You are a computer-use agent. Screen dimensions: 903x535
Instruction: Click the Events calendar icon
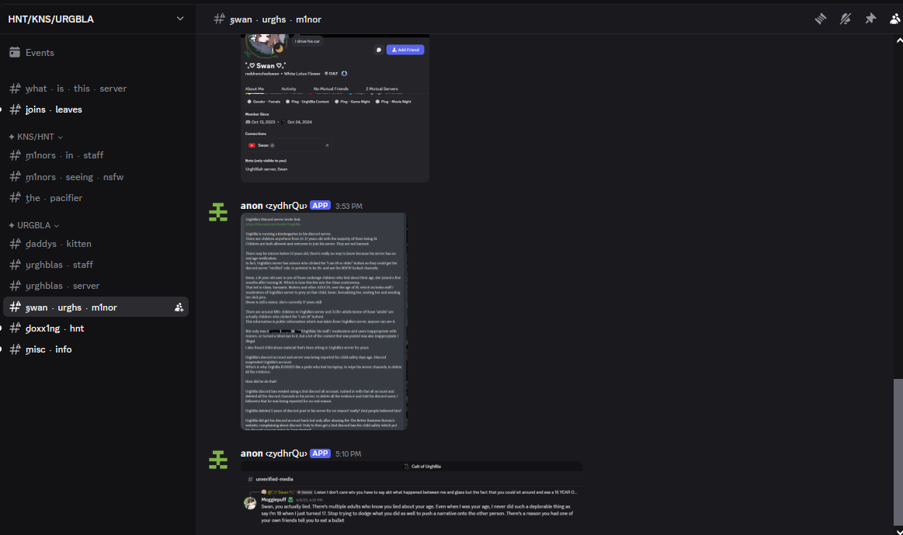[15, 52]
